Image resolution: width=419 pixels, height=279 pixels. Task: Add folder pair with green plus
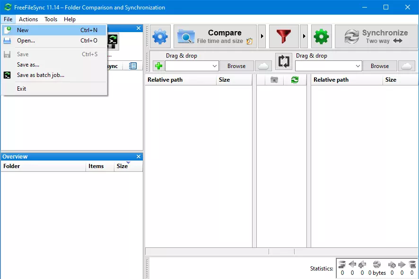coord(159,66)
